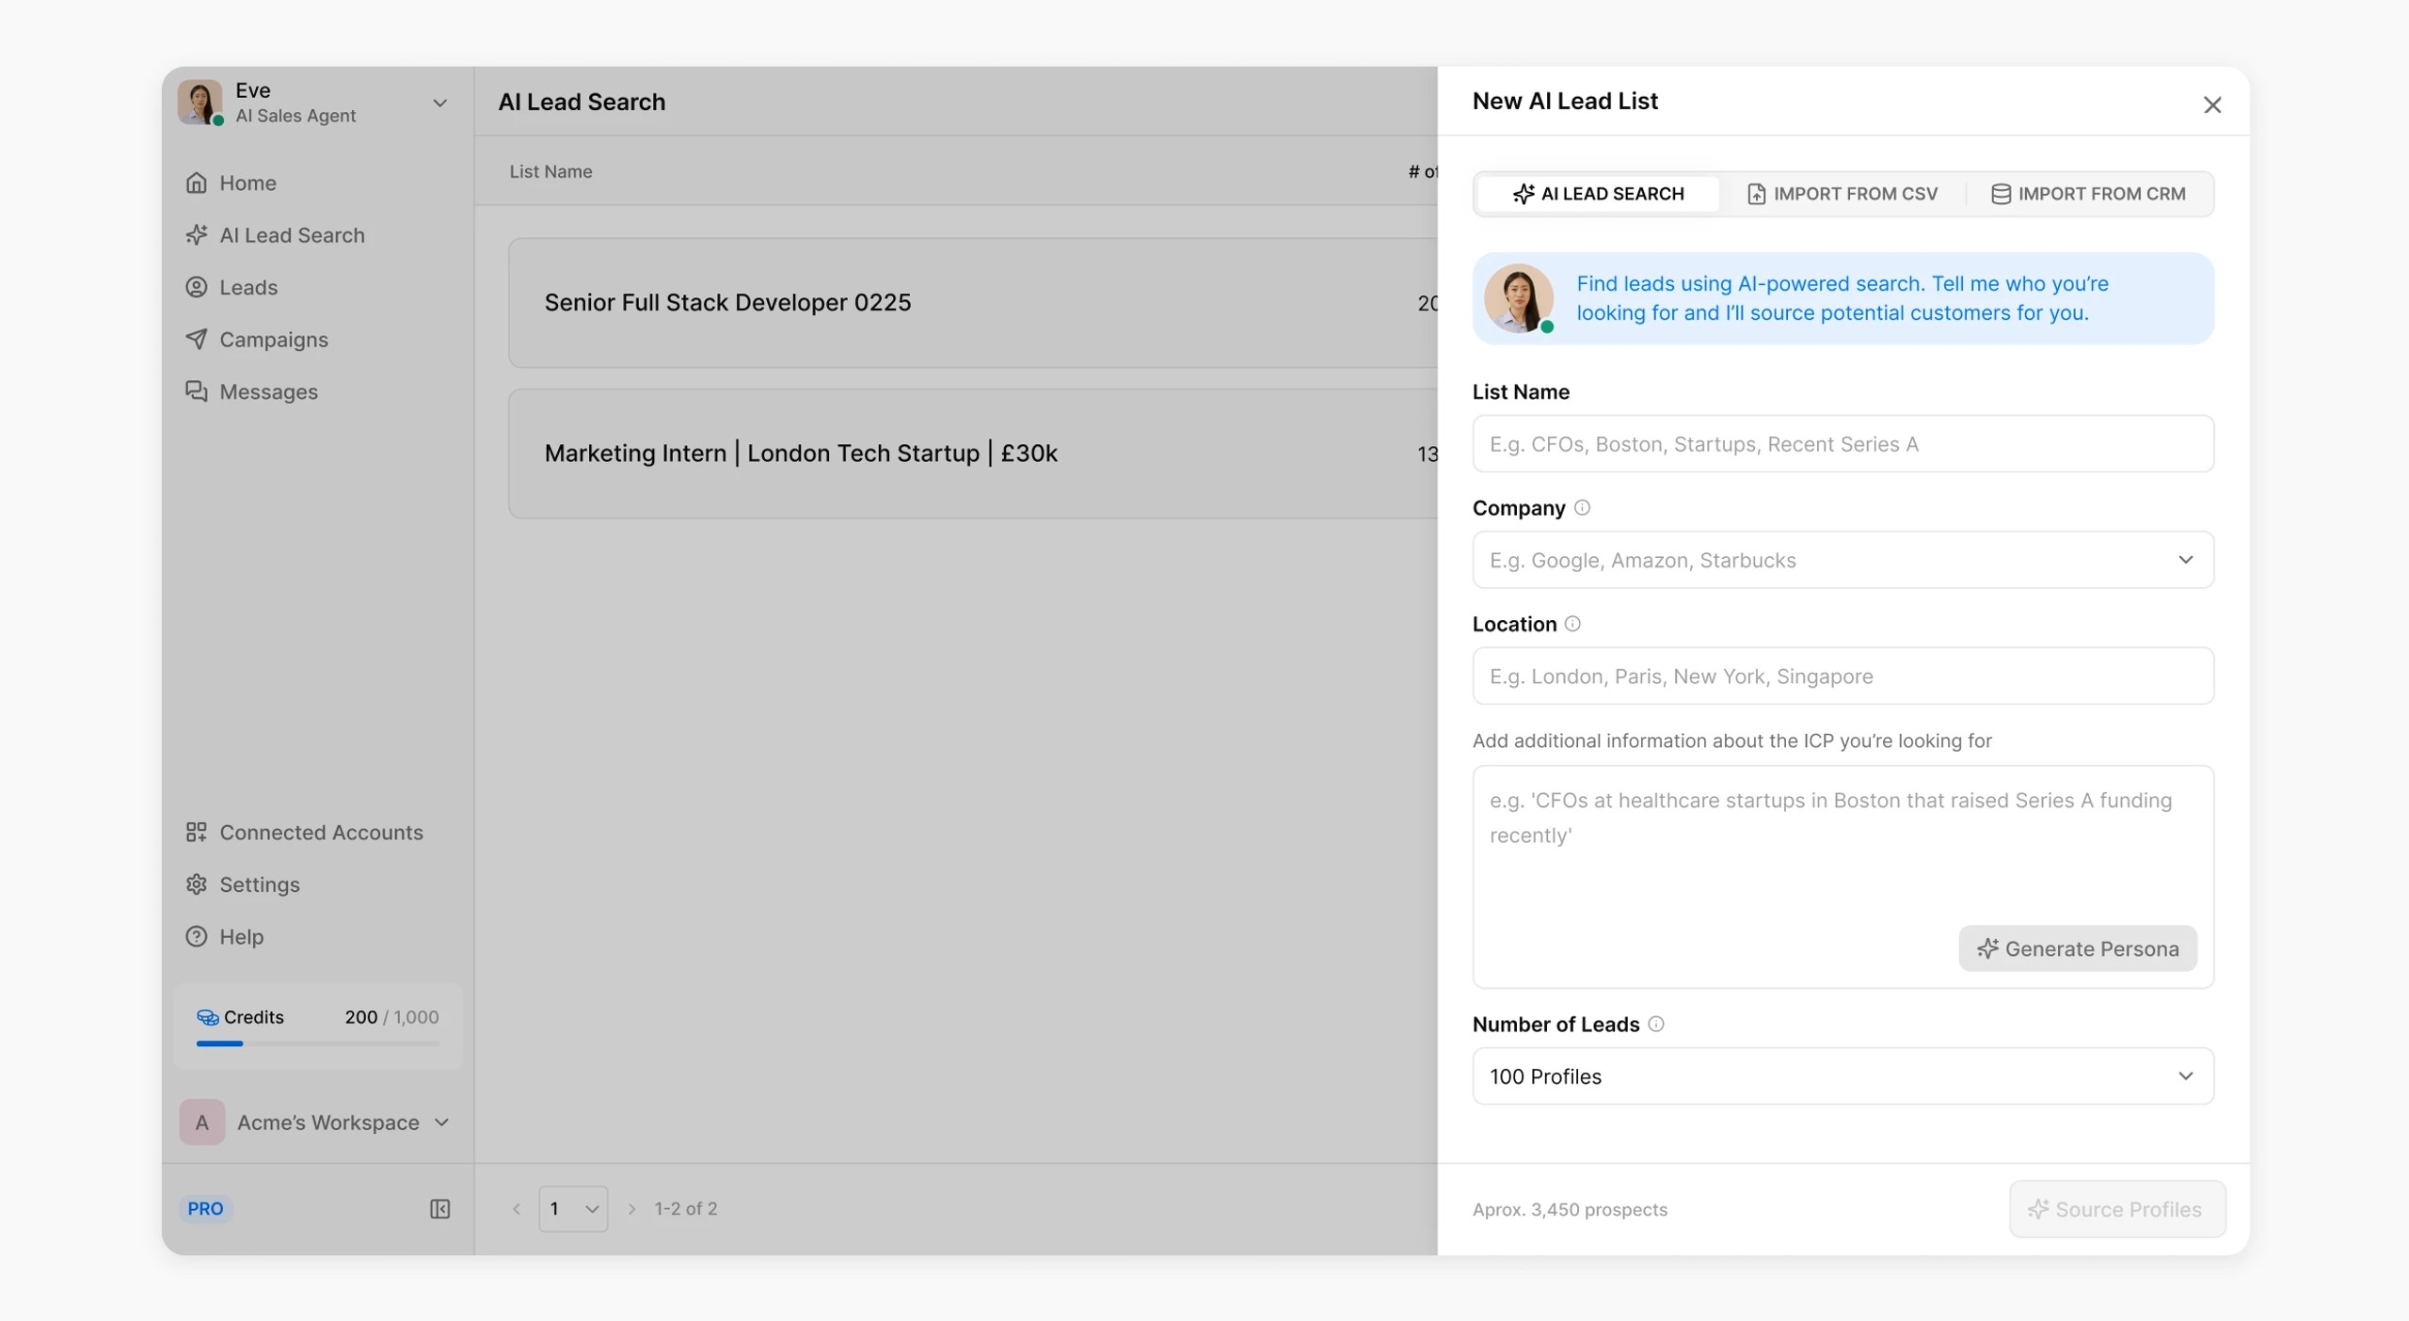Click the 'Aprox. 3,450 prospects' text
The height and width of the screenshot is (1321, 2409).
point(1570,1210)
